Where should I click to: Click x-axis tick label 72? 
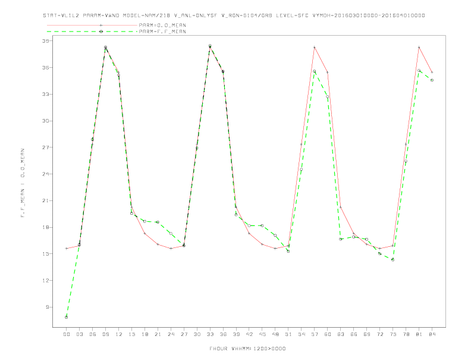tap(379, 334)
